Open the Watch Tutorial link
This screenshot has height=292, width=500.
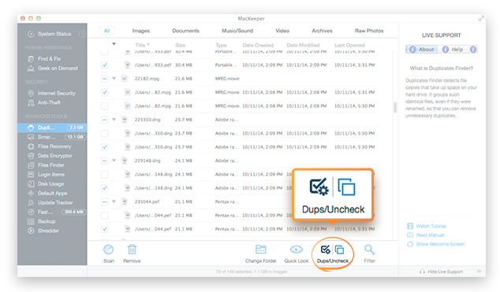click(x=427, y=226)
